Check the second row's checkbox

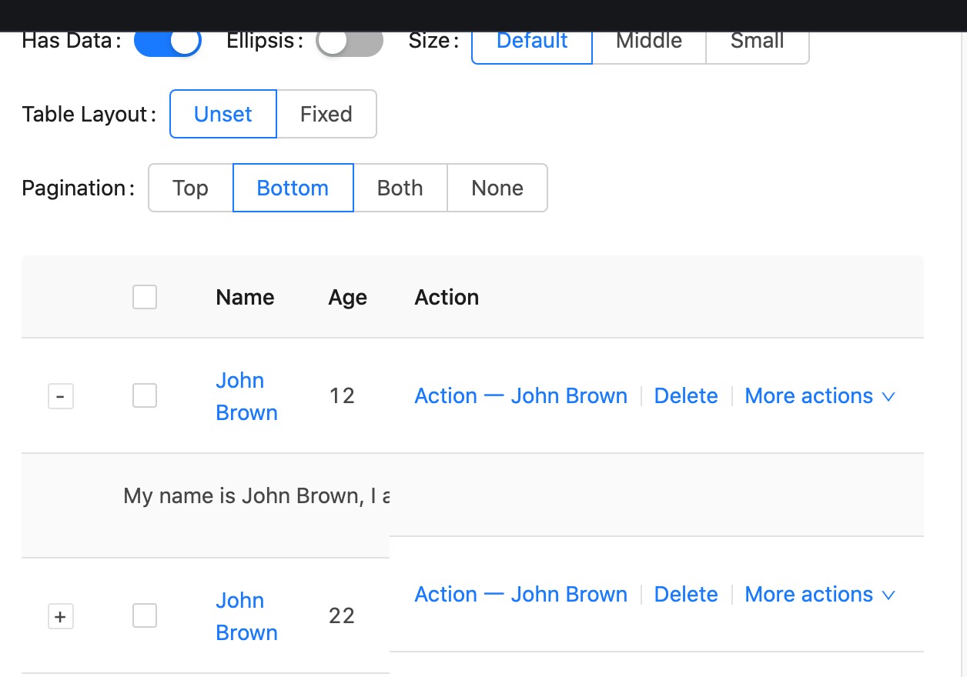pos(145,615)
